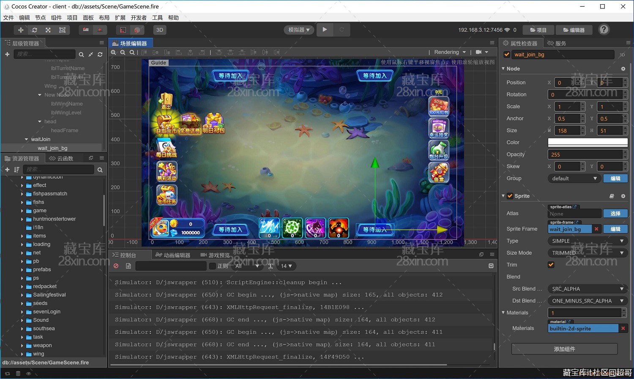Open the node Color swatch picker
This screenshot has height=379, width=634.
[x=588, y=142]
